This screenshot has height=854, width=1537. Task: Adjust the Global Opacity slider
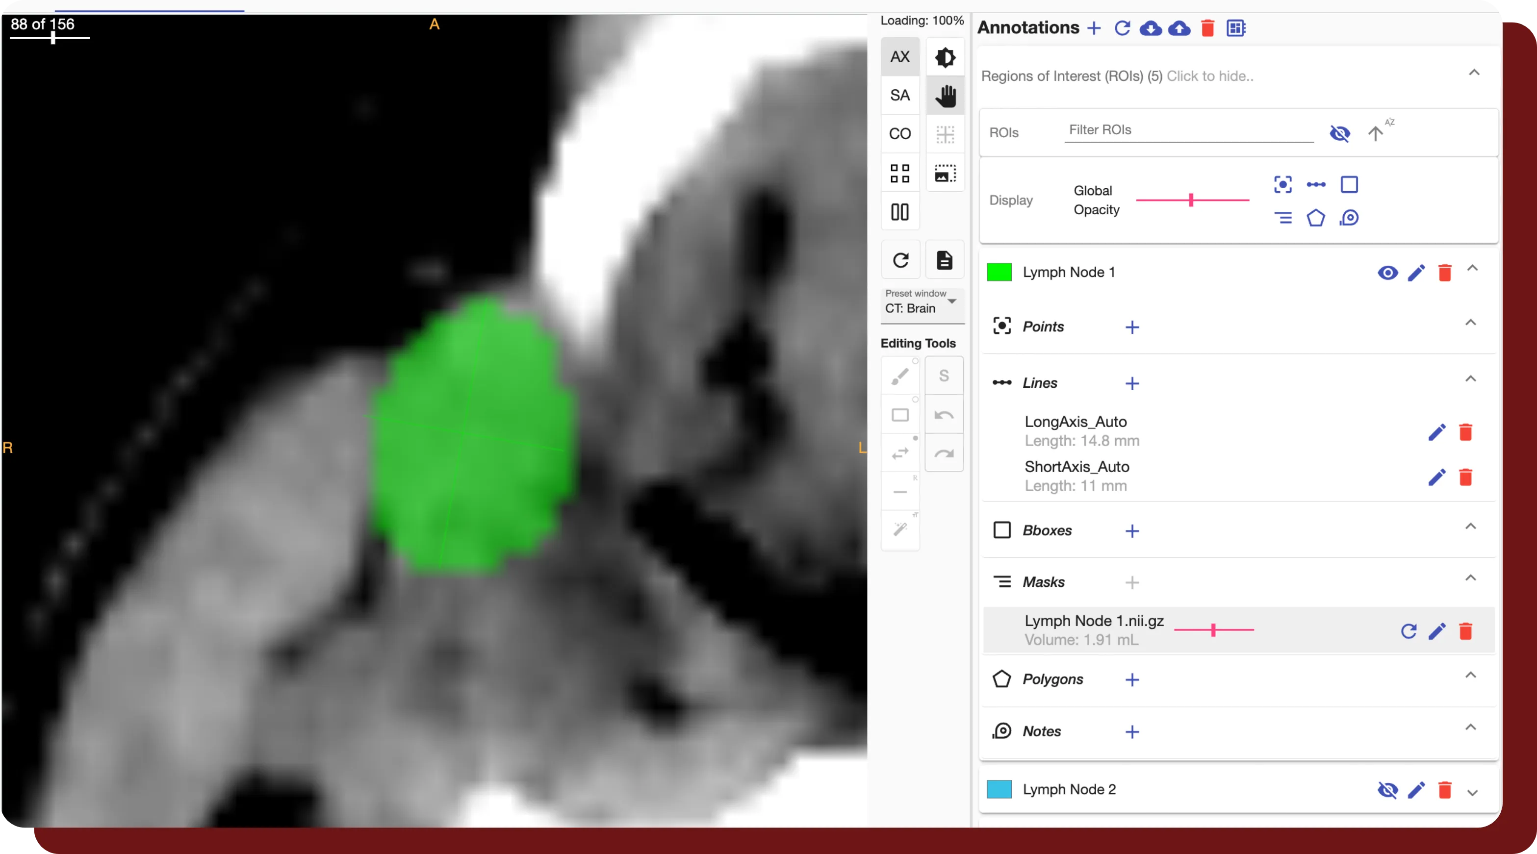(x=1192, y=200)
